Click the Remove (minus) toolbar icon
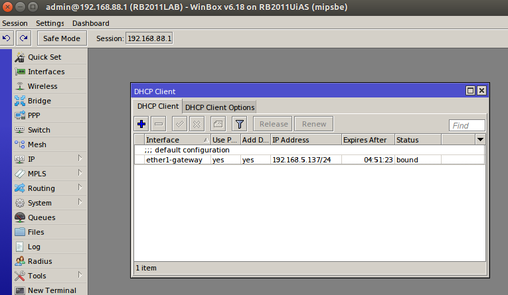508x295 pixels. (159, 124)
